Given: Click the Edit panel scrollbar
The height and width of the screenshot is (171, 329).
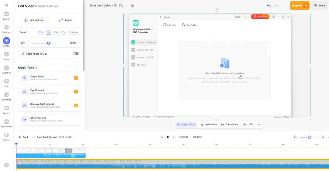Looking at the screenshot, I should point(84,36).
